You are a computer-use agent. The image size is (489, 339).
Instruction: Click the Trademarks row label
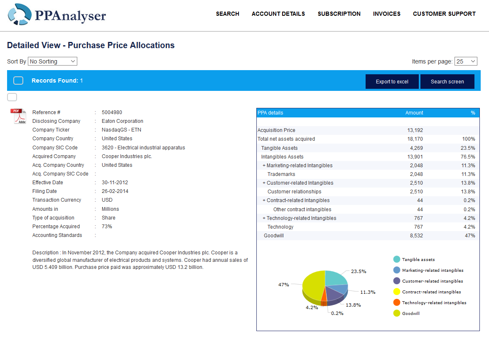tap(281, 174)
